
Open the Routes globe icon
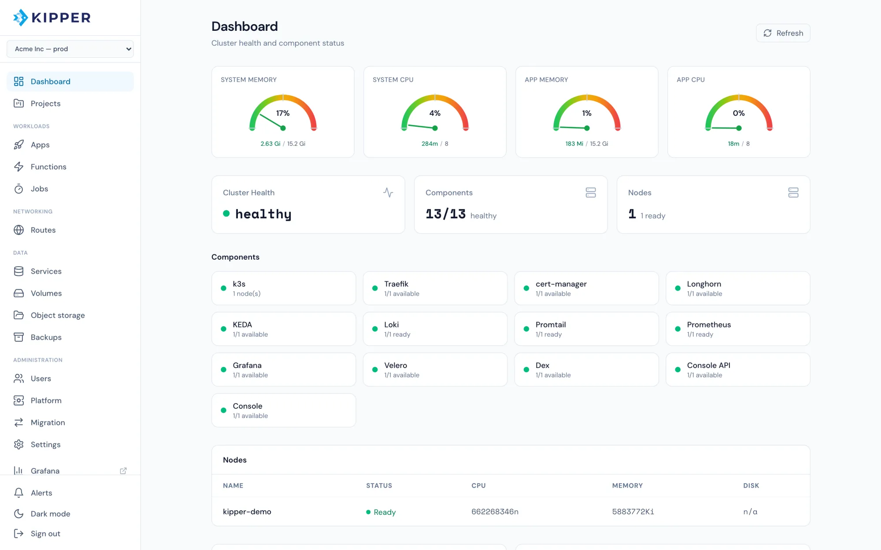click(19, 230)
